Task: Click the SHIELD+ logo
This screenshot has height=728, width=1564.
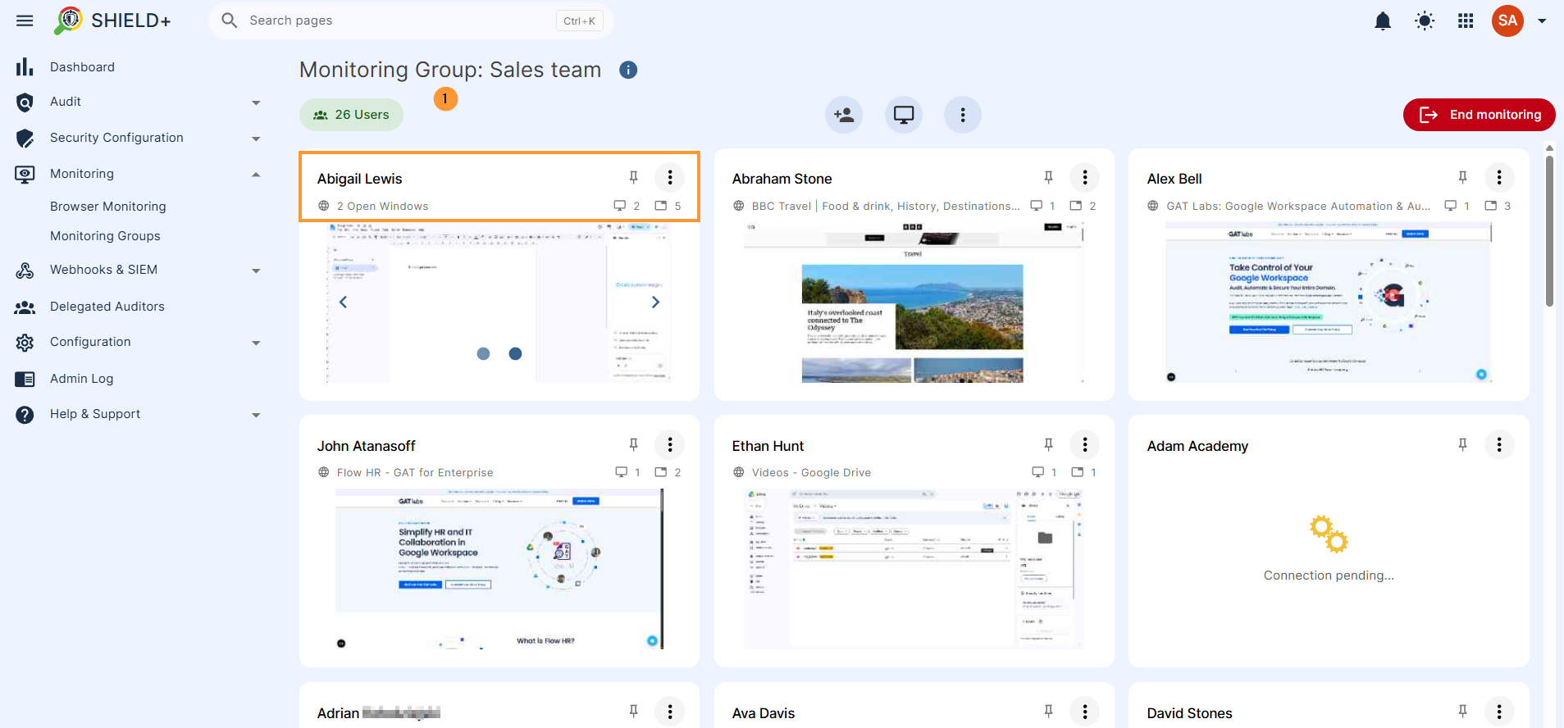Action: 112,20
